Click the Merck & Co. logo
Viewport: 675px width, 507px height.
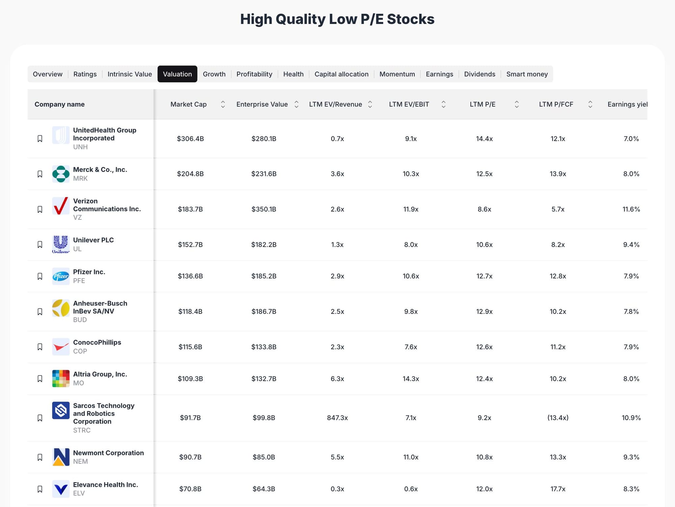click(x=61, y=174)
